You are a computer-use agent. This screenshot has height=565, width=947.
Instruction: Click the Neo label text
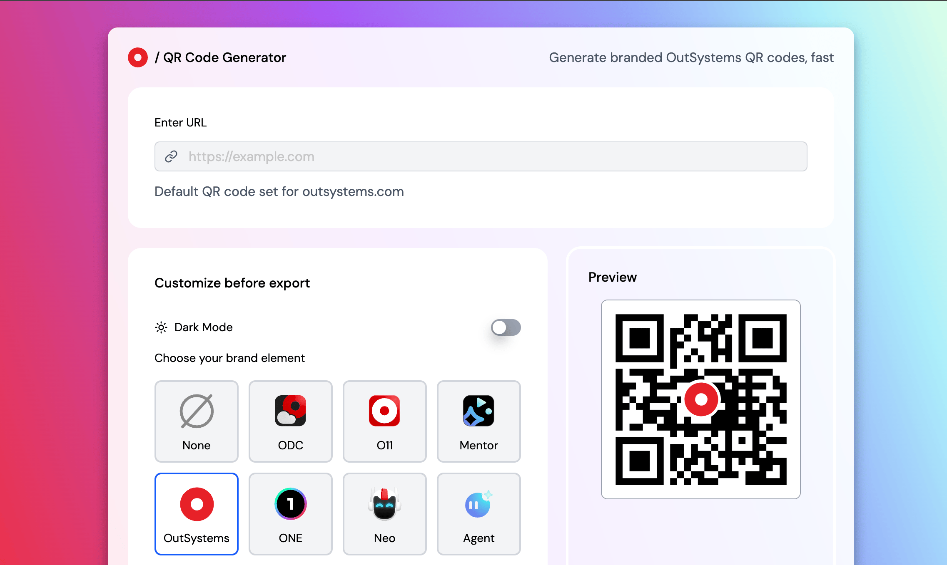384,538
